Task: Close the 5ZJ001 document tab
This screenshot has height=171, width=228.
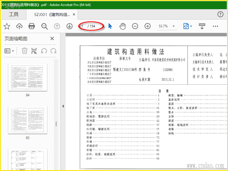Action: coord(74,15)
